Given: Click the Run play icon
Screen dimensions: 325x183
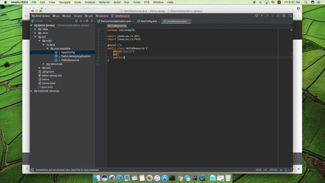Looking at the screenshot, I should tap(268, 16).
